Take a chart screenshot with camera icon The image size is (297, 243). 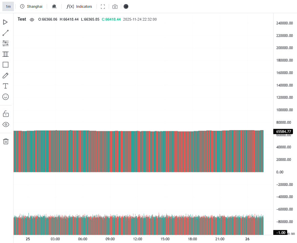tap(115, 7)
